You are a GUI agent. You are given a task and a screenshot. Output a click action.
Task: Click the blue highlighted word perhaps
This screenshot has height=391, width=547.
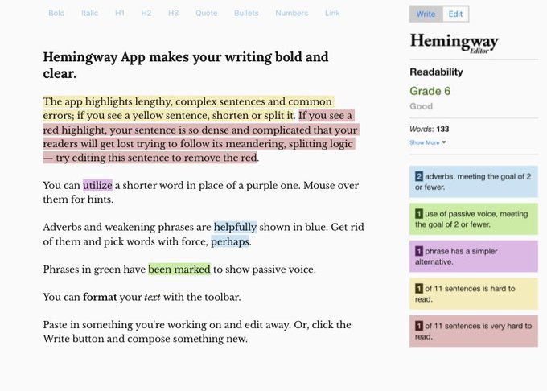[x=230, y=241]
